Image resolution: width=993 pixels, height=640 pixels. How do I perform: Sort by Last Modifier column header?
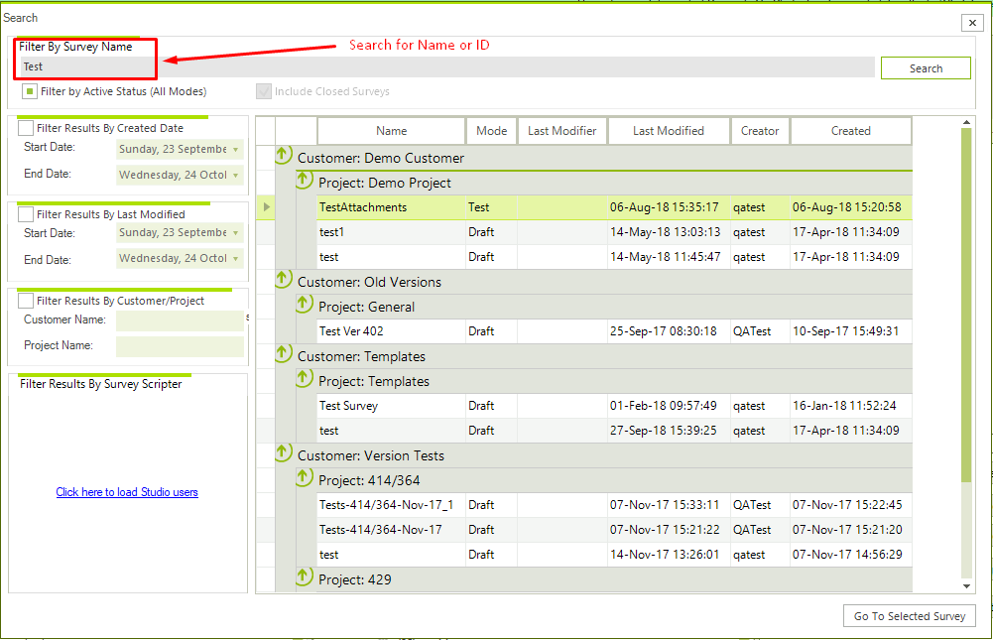point(561,131)
